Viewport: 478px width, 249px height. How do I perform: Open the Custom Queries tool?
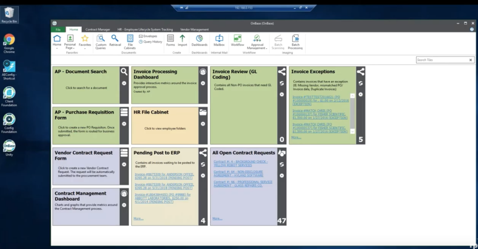tap(101, 41)
